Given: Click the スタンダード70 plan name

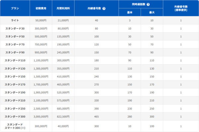Looking at the screenshot, I should [x=15, y=44].
